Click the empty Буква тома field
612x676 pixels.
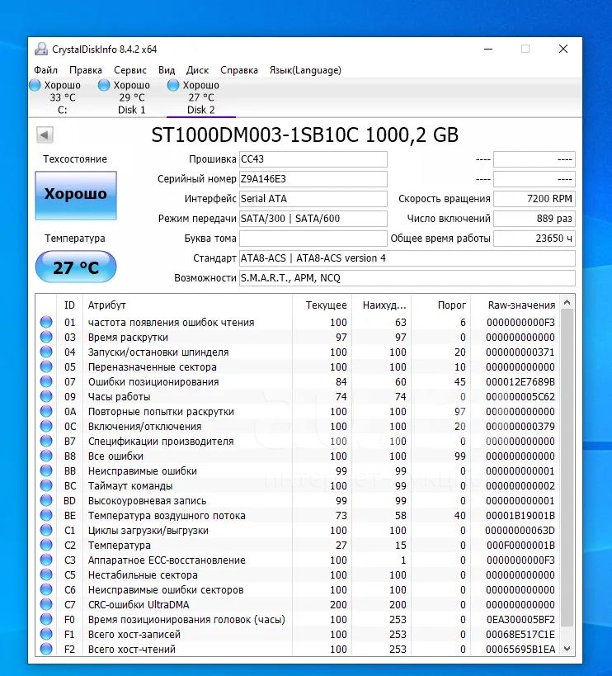313,239
